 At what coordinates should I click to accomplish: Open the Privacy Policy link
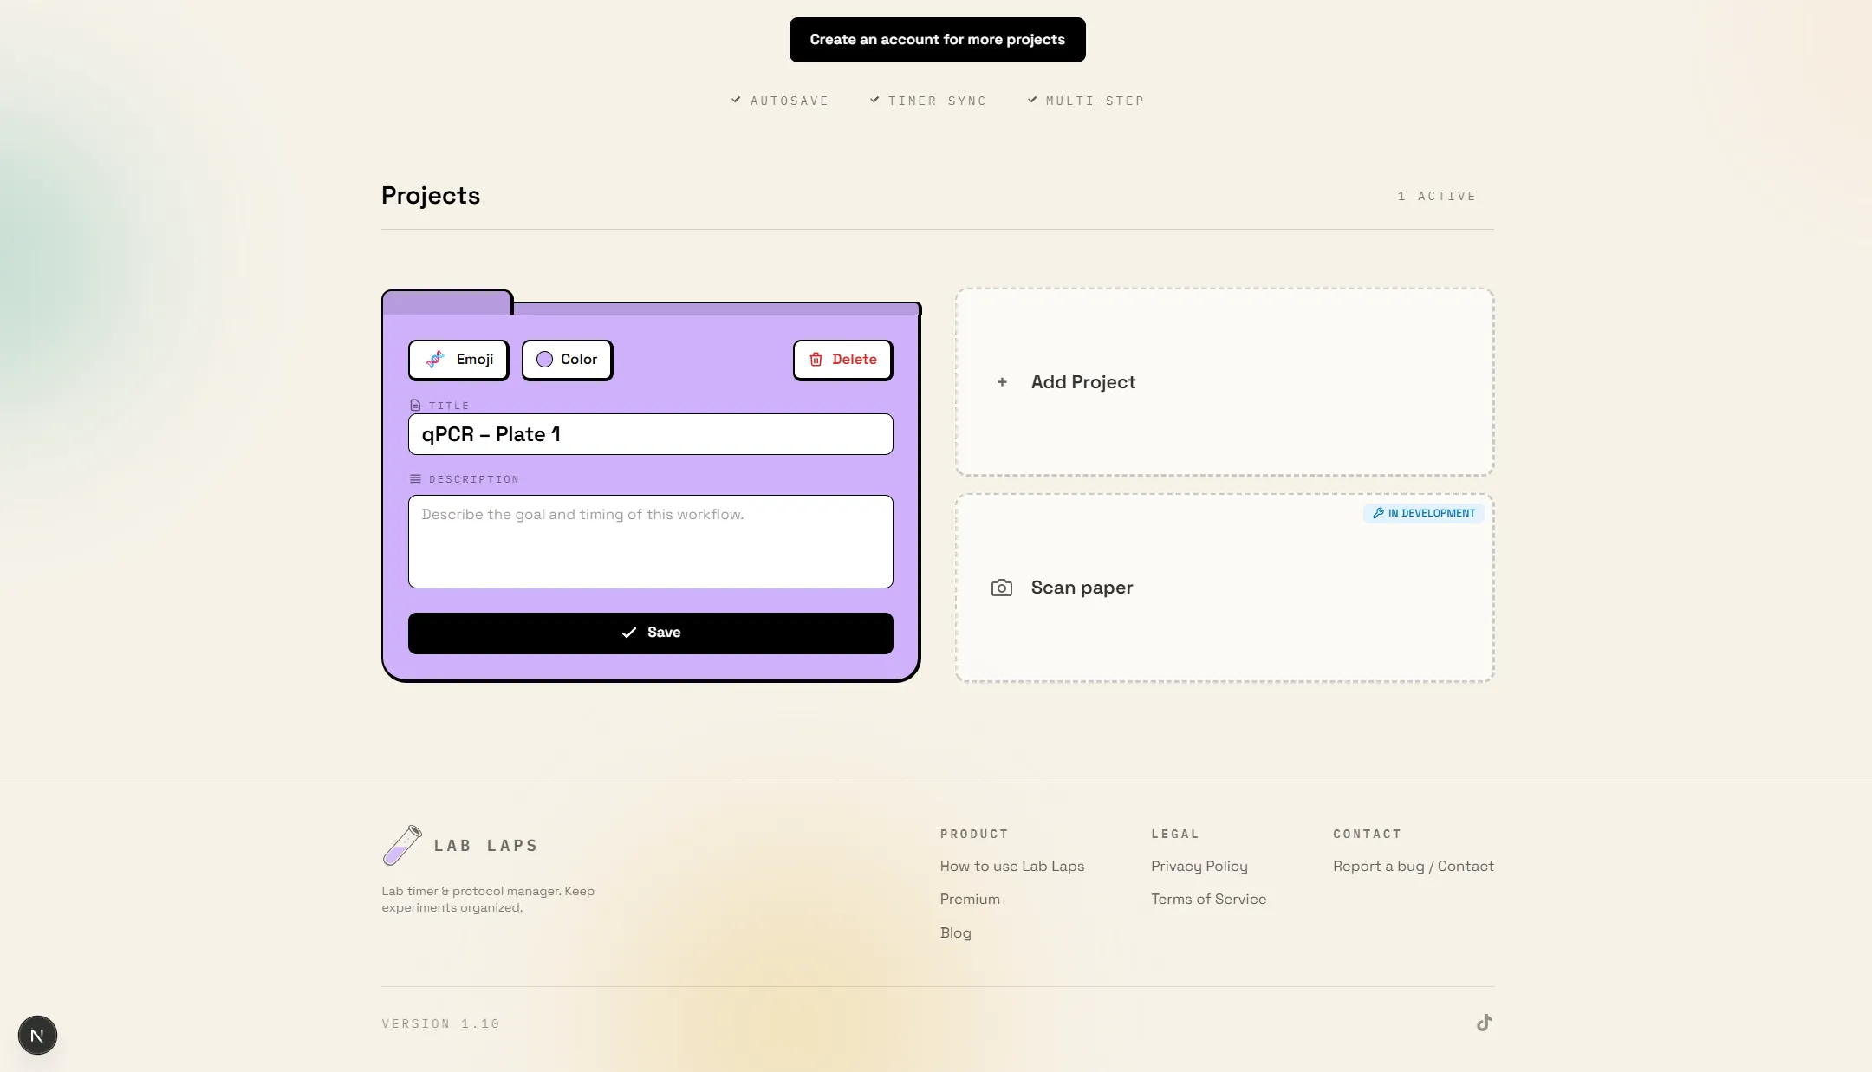1199,866
